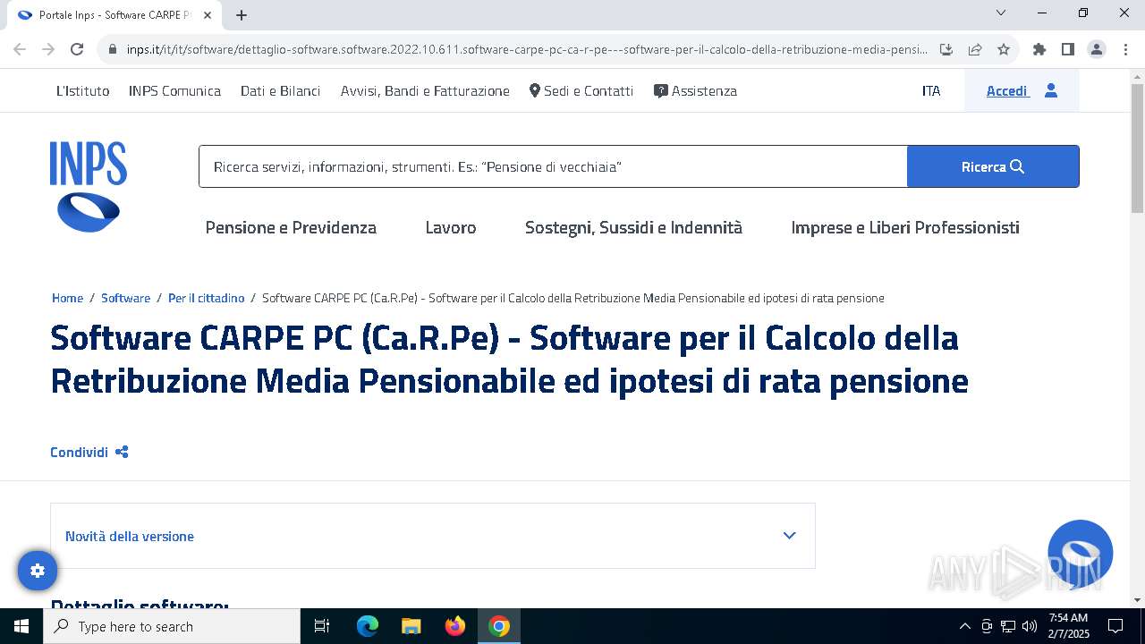Go back to the previous page
This screenshot has height=644, width=1145.
20,49
